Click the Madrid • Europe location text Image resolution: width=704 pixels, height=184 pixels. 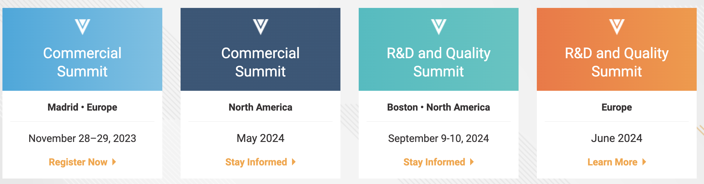point(82,107)
